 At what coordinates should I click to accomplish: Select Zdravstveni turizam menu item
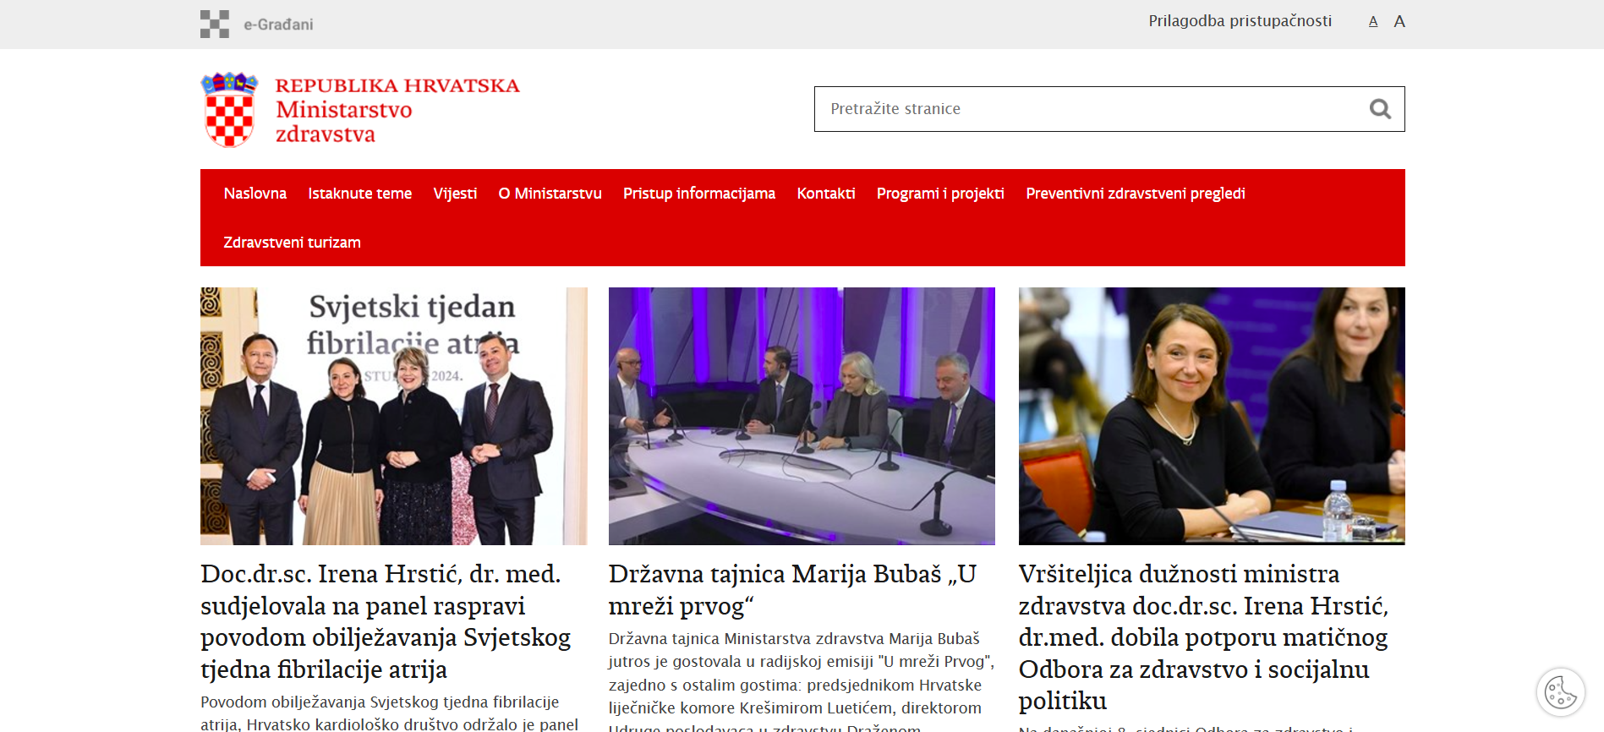coord(292,243)
